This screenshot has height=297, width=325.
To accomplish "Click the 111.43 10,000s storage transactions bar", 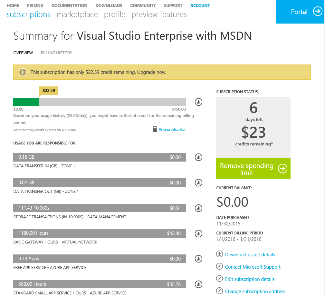I will coord(100,208).
